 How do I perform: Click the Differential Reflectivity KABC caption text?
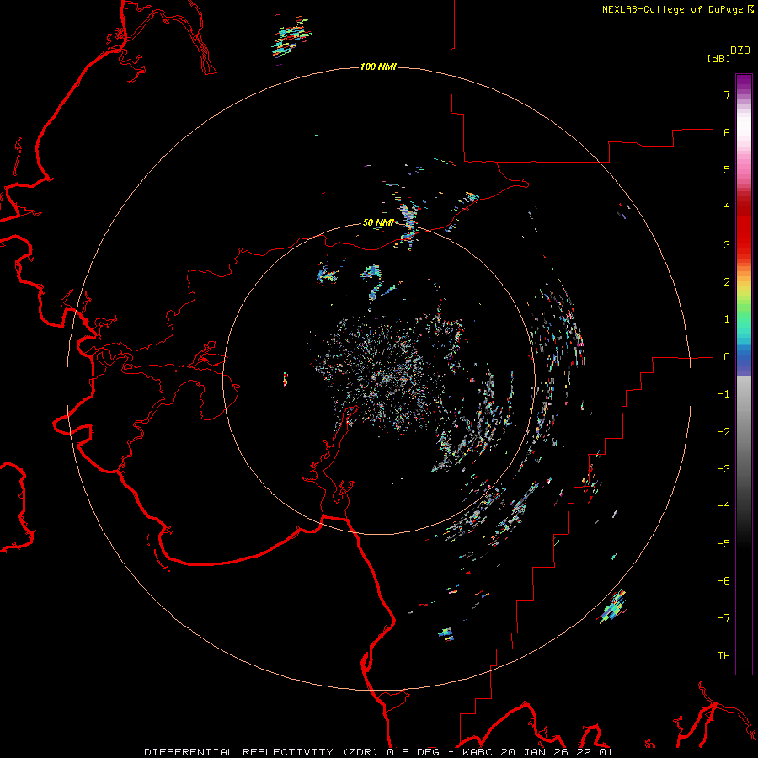[x=378, y=752]
